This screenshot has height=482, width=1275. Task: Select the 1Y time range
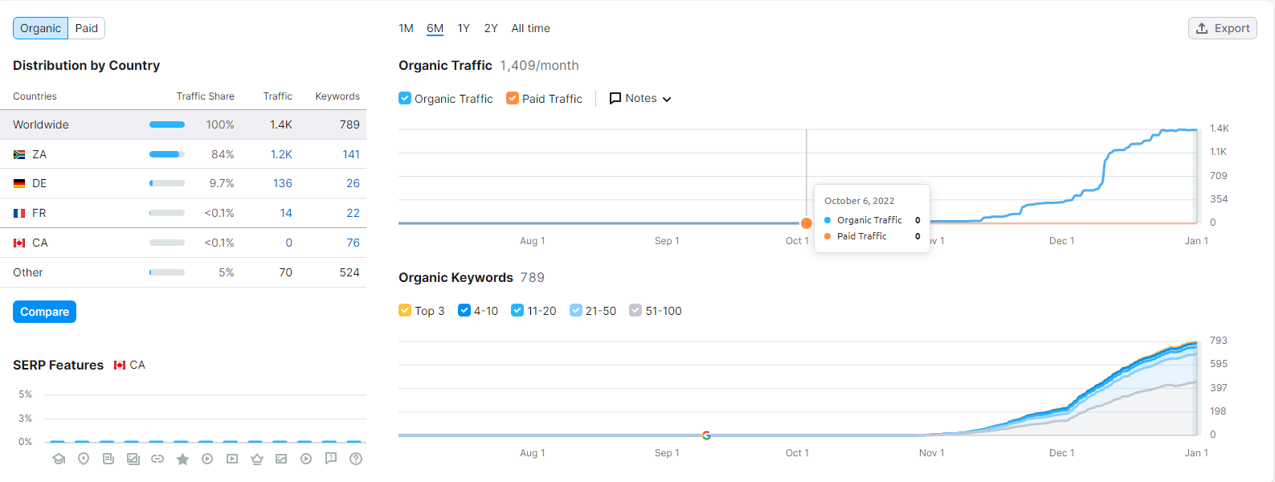(464, 28)
